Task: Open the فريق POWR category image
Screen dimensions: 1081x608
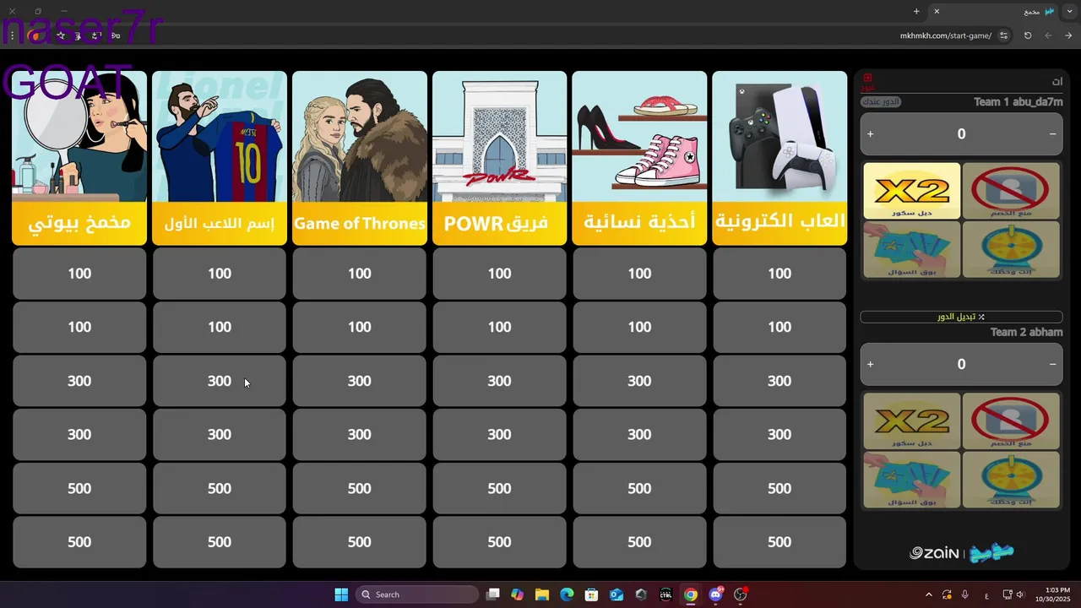Action: pos(499,136)
